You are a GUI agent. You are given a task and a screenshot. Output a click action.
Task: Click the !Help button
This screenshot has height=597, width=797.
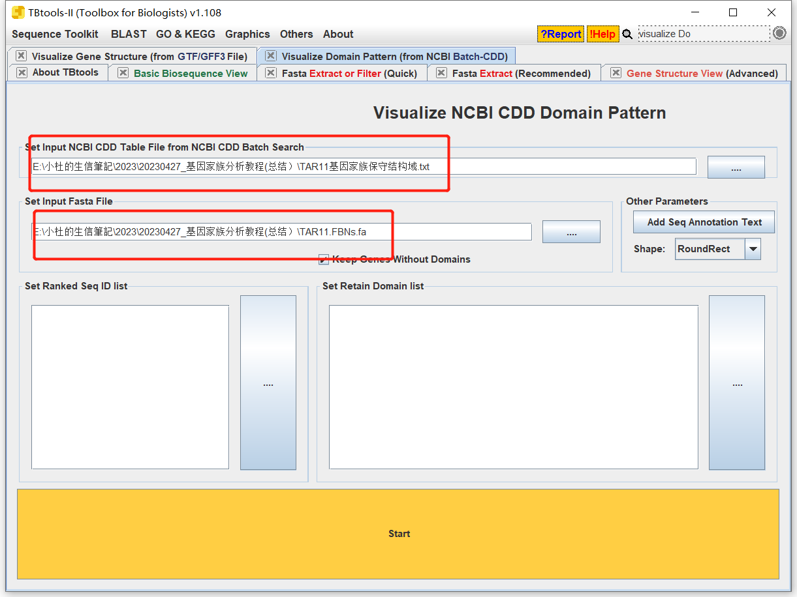(x=602, y=34)
